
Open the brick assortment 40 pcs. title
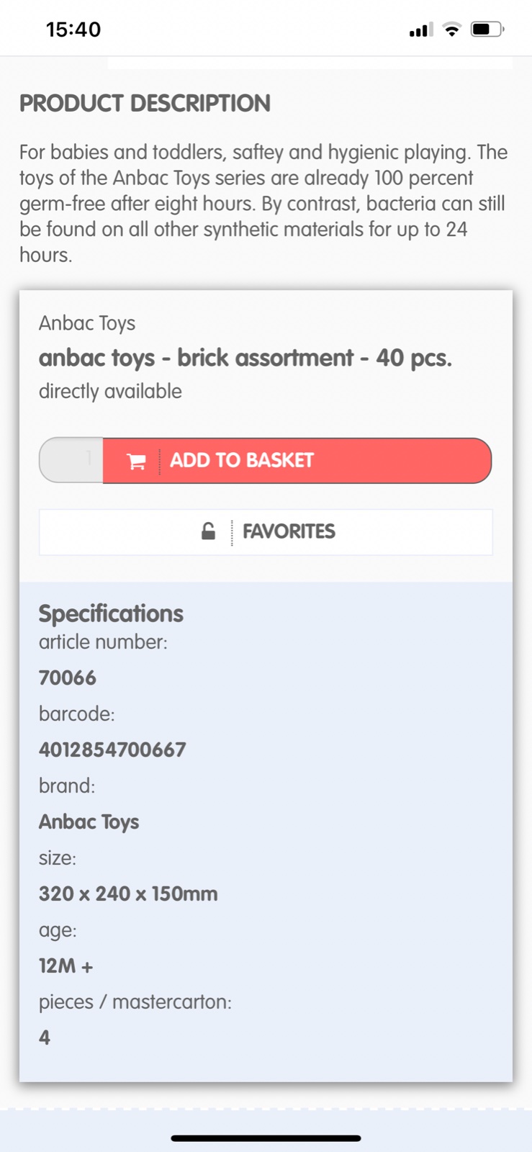245,358
